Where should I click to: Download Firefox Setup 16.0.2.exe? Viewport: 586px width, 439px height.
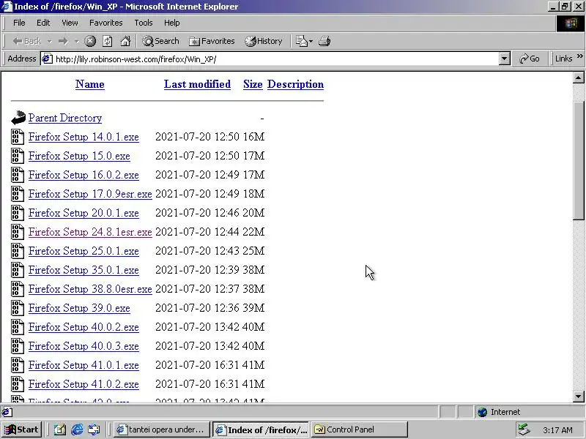[84, 175]
